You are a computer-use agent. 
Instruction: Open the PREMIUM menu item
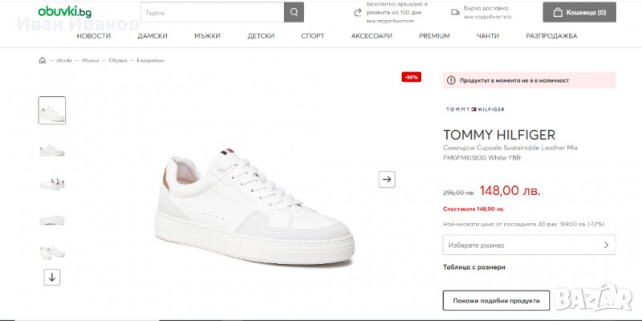tap(434, 36)
